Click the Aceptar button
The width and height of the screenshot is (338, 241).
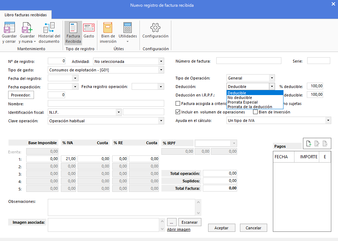point(222,228)
